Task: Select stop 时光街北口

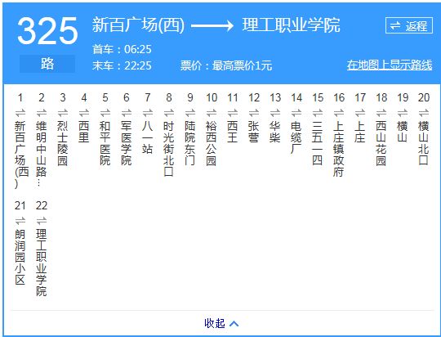Action: 169,149
